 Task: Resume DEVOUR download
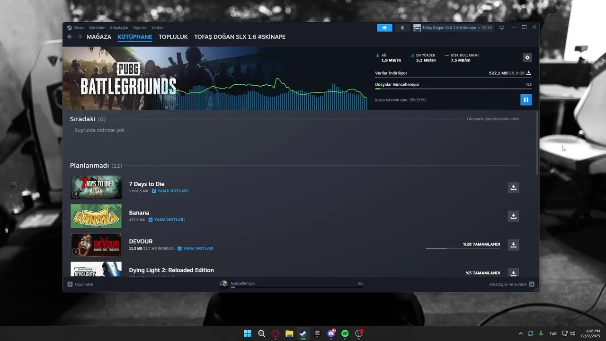pyautogui.click(x=513, y=245)
